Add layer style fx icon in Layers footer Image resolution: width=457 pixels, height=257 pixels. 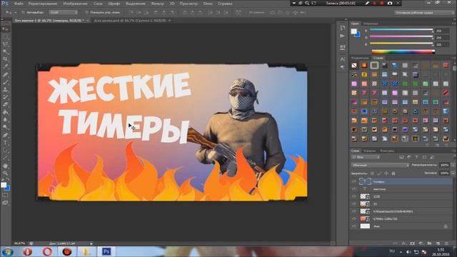tap(403, 243)
